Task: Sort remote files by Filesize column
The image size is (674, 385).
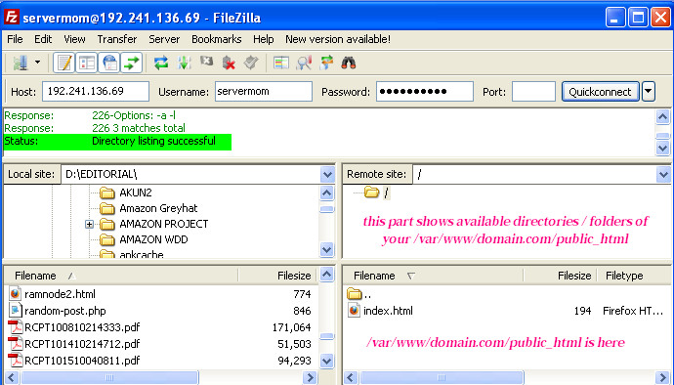Action: click(x=560, y=276)
